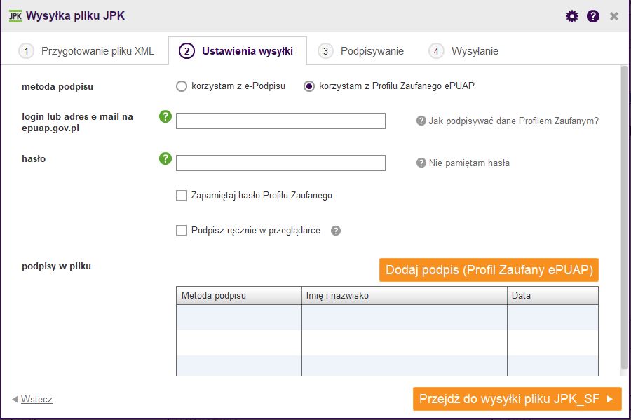Open the Ustawienia wysyłki tab
This screenshot has width=631, height=420.
[238, 50]
